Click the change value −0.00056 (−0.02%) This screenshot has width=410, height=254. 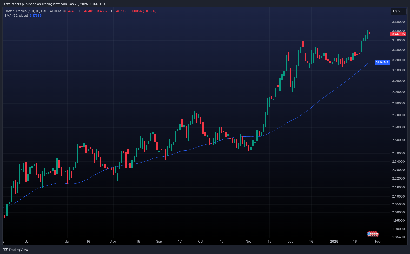[x=142, y=11]
